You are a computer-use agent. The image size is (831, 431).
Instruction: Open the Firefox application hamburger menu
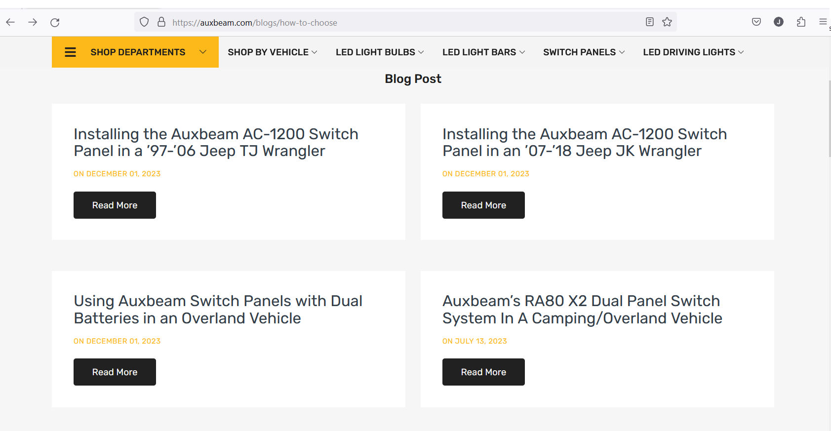[823, 22]
